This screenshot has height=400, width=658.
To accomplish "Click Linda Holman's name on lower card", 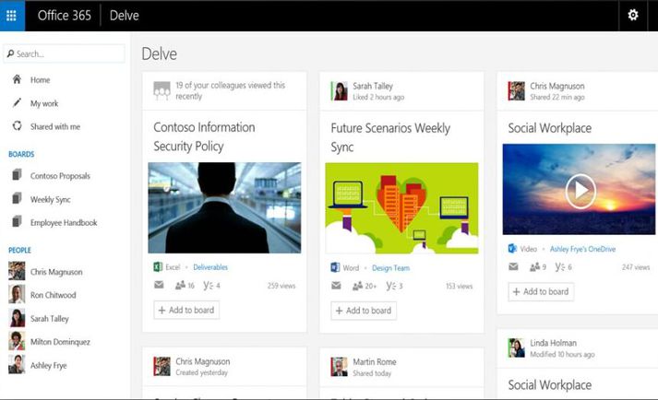I will [x=553, y=343].
